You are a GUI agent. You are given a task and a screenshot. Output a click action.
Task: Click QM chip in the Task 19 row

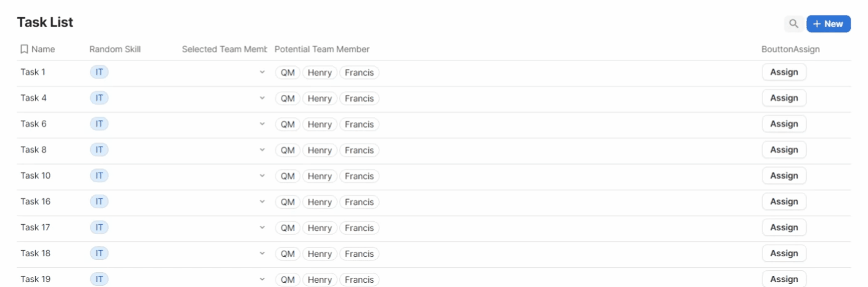287,280
